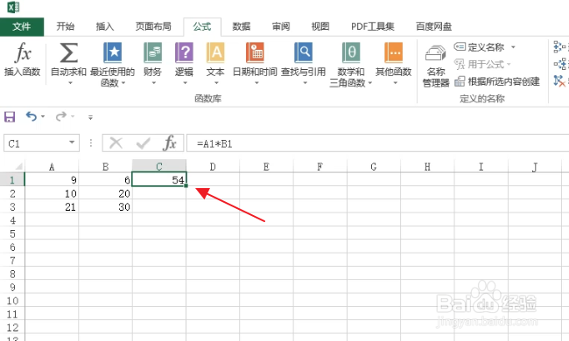The width and height of the screenshot is (569, 341).
Task: Click the Cancel X formula bar icon
Action: 116,143
